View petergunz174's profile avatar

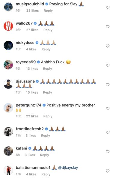point(8,108)
